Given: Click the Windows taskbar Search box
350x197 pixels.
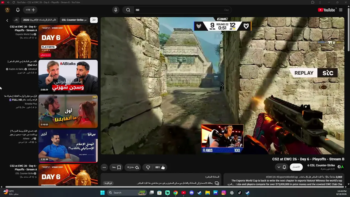Looking at the screenshot, I should coord(127,193).
